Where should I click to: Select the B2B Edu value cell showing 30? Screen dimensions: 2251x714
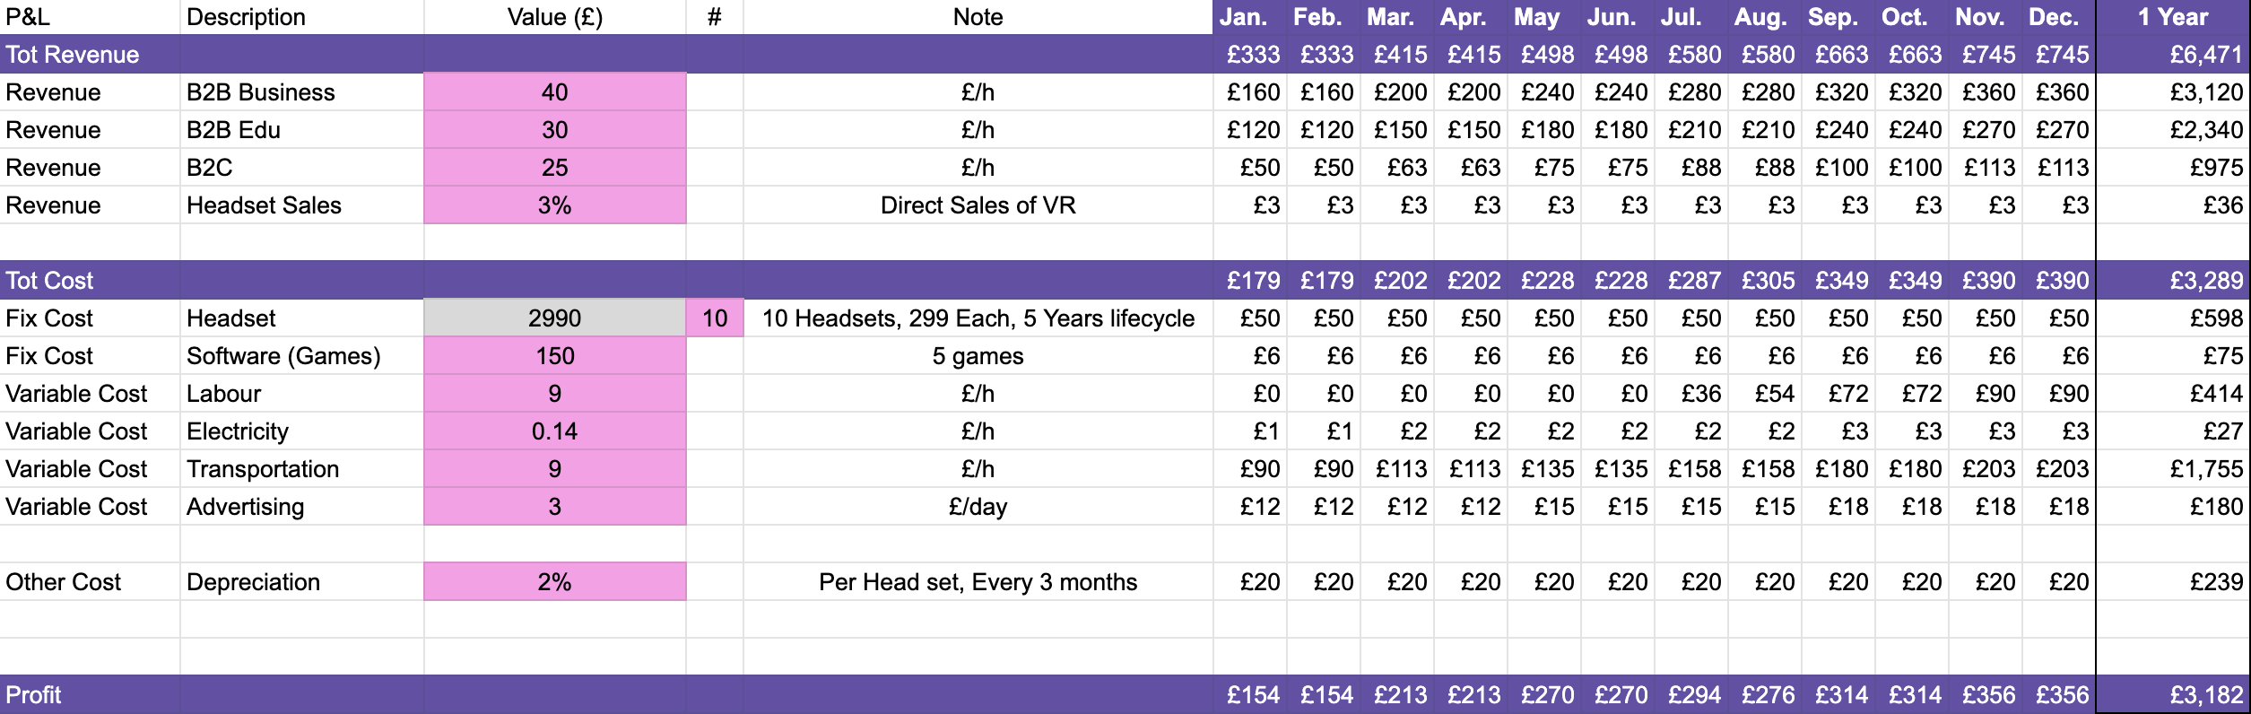coord(554,130)
